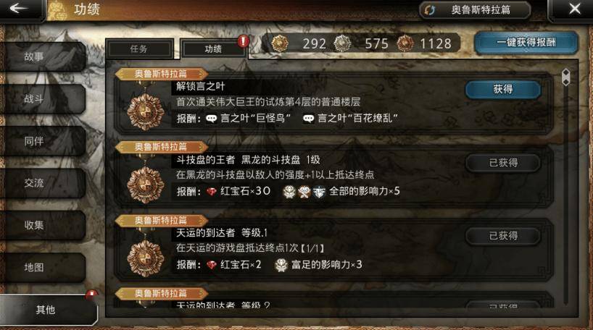593x330 pixels.
Task: Select the 故事 category
Action: coord(43,56)
